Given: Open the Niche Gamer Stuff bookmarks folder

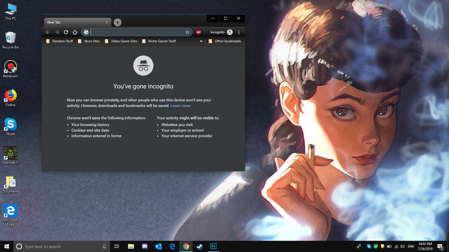Looking at the screenshot, I should coord(159,41).
